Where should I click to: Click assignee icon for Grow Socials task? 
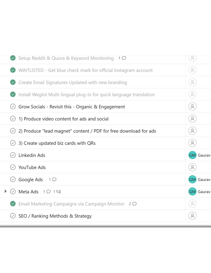click(192, 107)
